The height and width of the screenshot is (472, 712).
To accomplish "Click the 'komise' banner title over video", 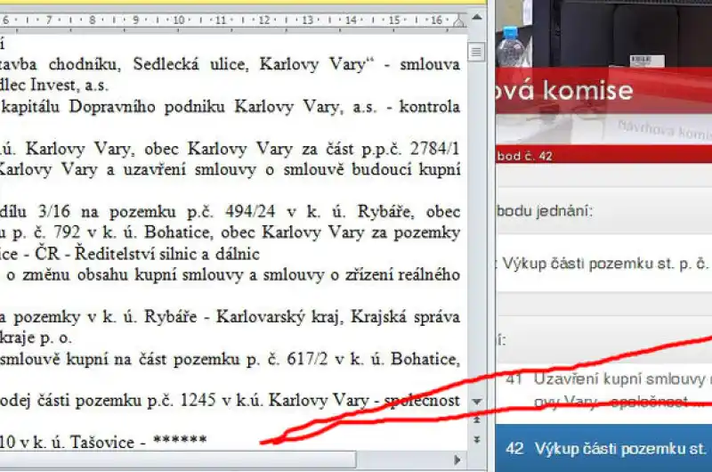I will pos(587,91).
